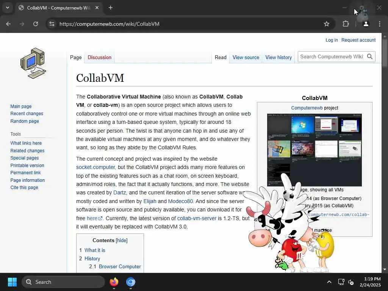Image resolution: width=388 pixels, height=291 pixels.
Task: Jump to Browser Computer subsection
Action: [x=120, y=267]
